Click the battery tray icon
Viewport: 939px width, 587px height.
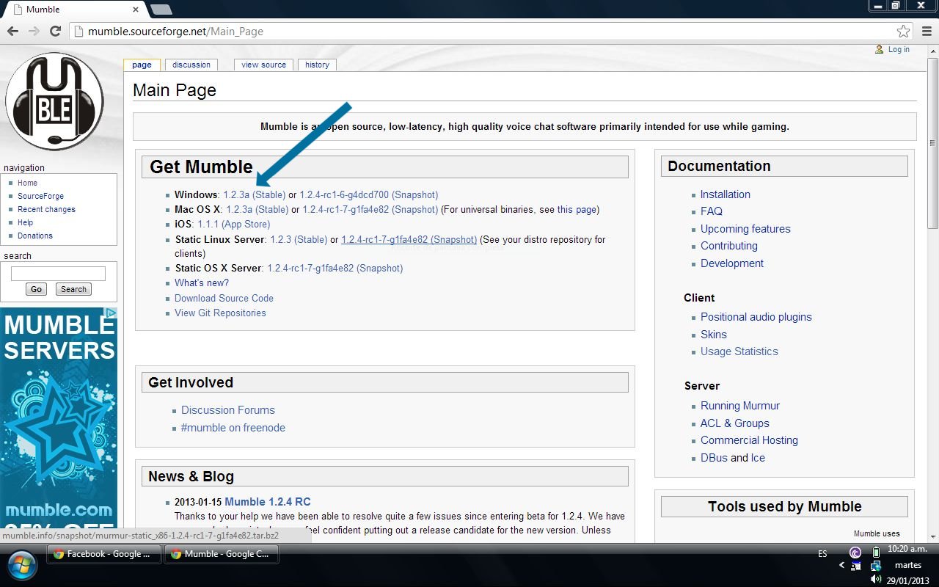tap(875, 553)
